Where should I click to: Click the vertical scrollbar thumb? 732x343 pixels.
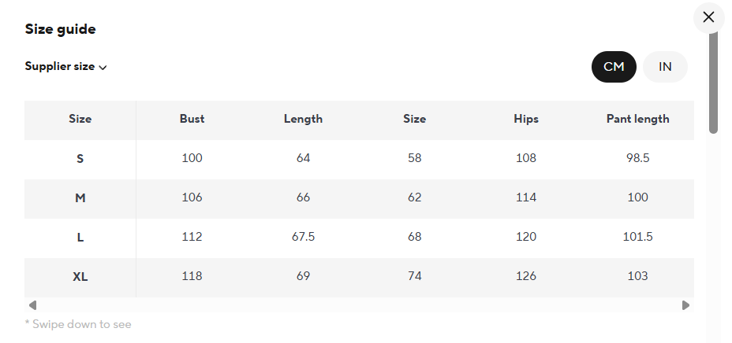[x=713, y=83]
